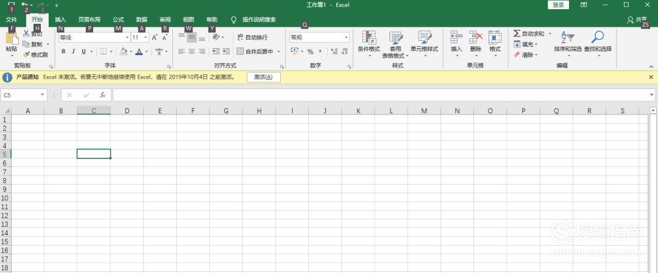Toggle Italic formatting

[74, 52]
